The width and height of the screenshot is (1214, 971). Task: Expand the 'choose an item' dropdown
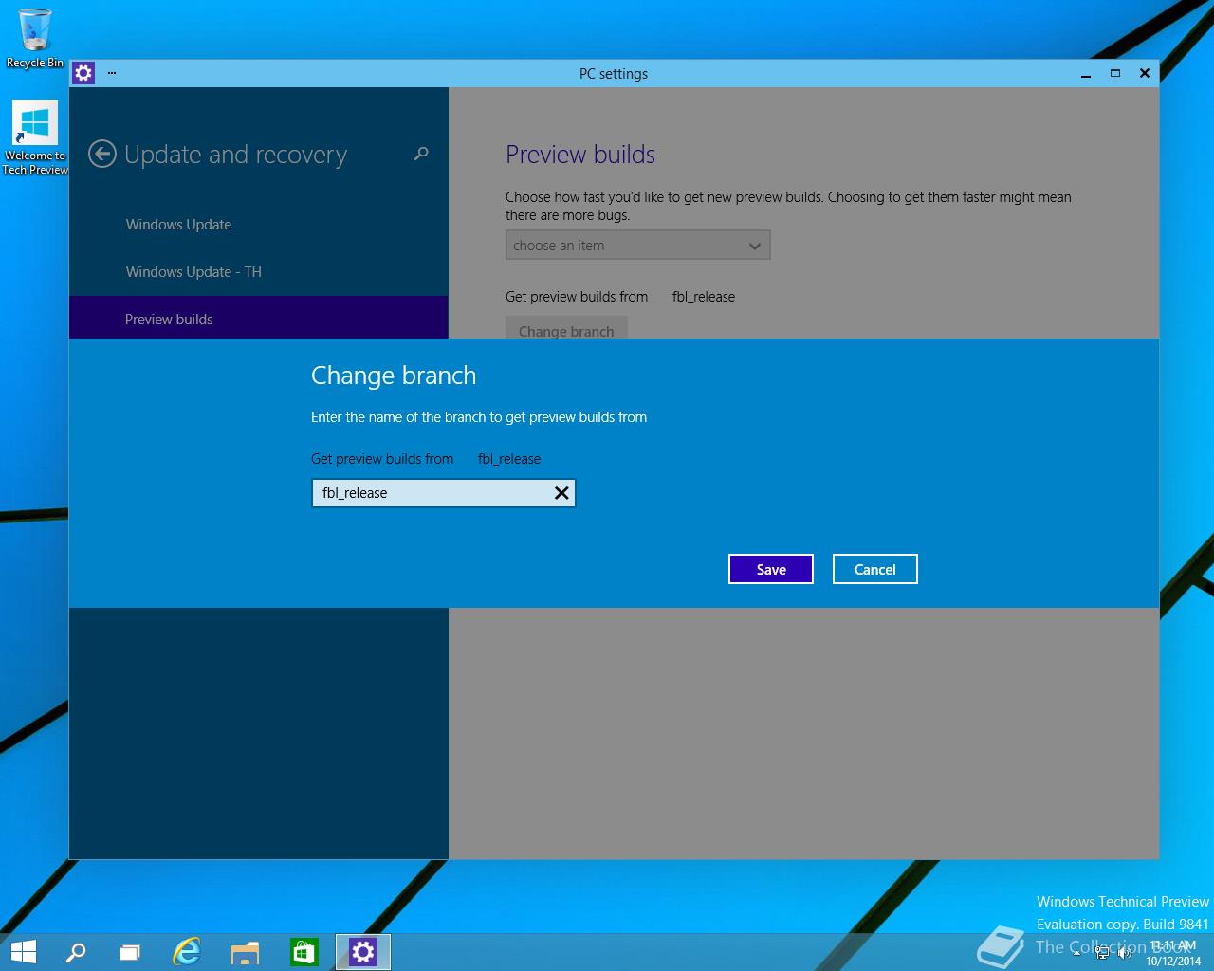(638, 246)
